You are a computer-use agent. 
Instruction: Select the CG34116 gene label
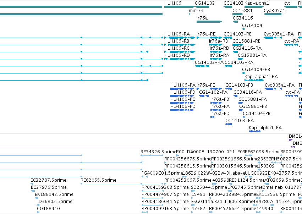[x=243, y=18]
